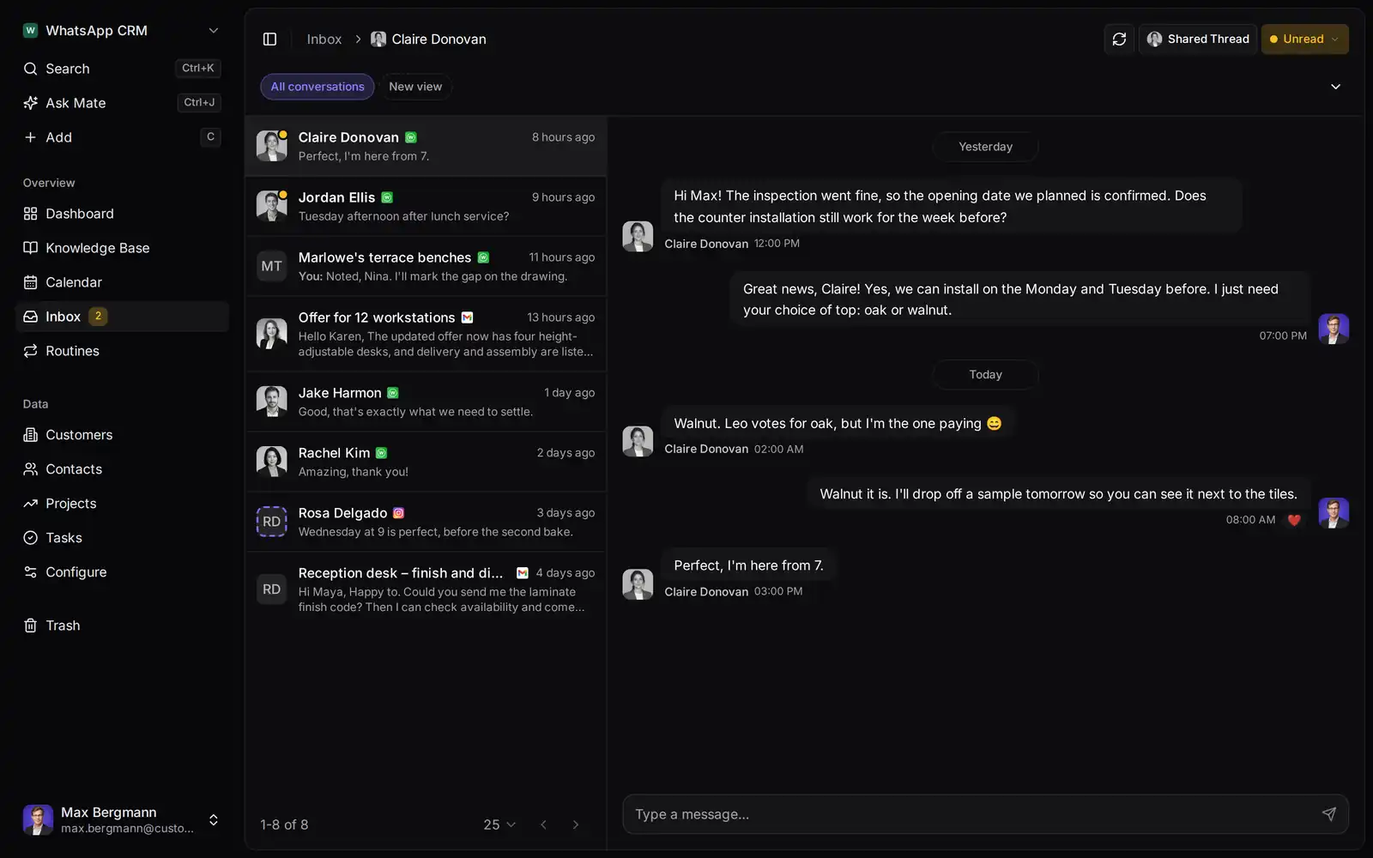Go to previous page arrow in pagination
1373x858 pixels.
543,825
